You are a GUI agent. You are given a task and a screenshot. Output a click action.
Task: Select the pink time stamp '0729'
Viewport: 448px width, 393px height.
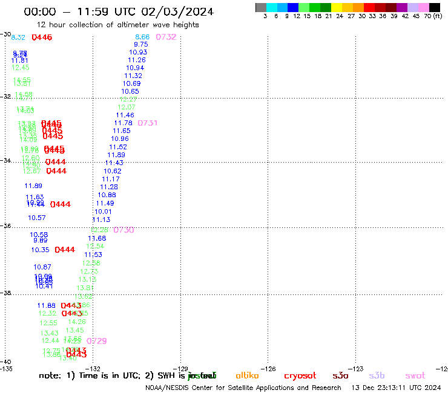(x=97, y=341)
